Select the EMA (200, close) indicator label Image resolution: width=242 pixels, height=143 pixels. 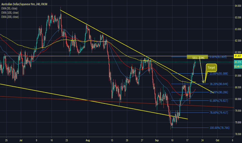[10, 17]
